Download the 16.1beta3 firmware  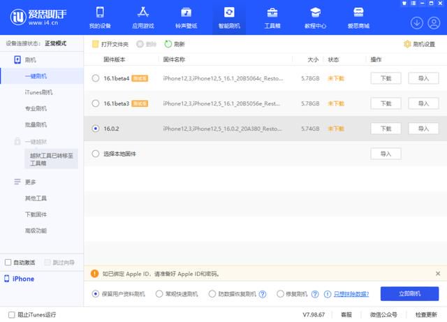click(386, 103)
